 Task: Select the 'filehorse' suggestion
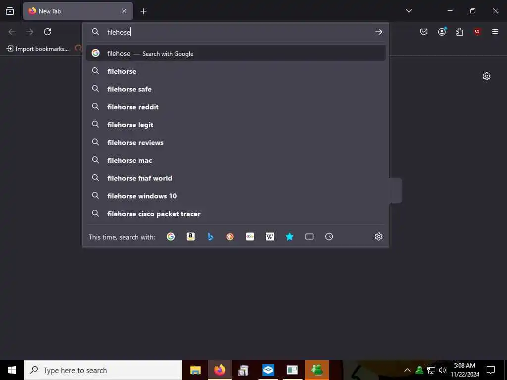235,71
